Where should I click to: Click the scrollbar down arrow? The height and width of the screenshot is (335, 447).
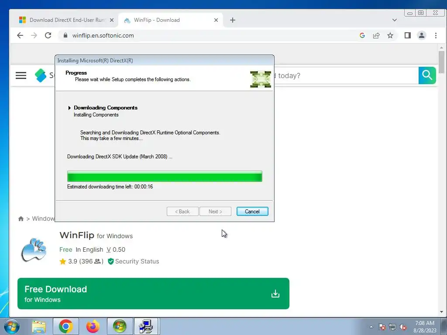(441, 312)
